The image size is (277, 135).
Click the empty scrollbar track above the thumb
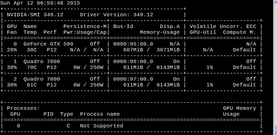(274, 64)
